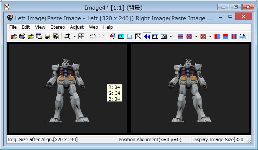This screenshot has height=150, width=258.
Task: Open the Help menu
Action: tap(108, 27)
